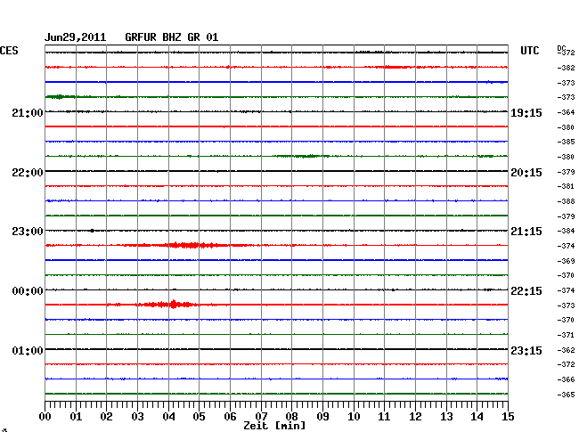Viewport: 579px width, 440px height.
Task: Click minute tick label "01" on the x-axis
Action: click(x=76, y=416)
